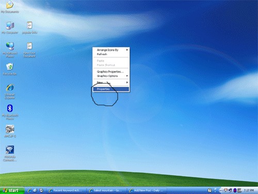Choose Properties from the context menu
This screenshot has width=258, height=194.
(x=111, y=89)
